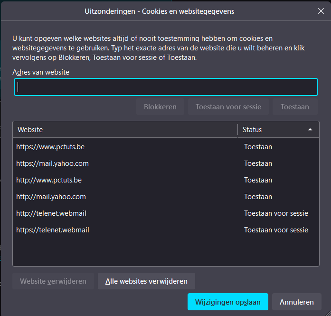Viewport: 331px width, 316px height.
Task: Click the Toestaan button
Action: (294, 107)
